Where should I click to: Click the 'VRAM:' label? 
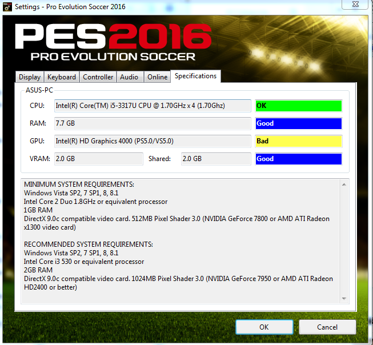pyautogui.click(x=40, y=159)
